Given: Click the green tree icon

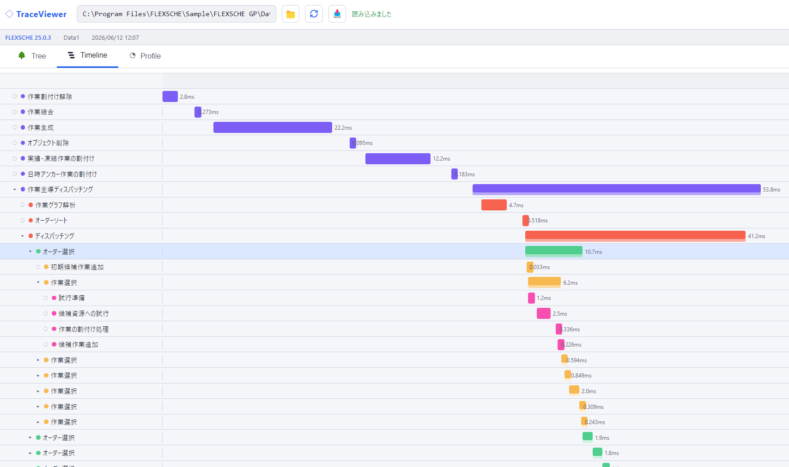Looking at the screenshot, I should click(x=22, y=55).
